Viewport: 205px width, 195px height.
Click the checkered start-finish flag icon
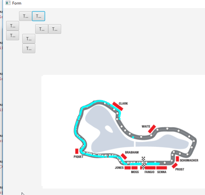(x=143, y=160)
